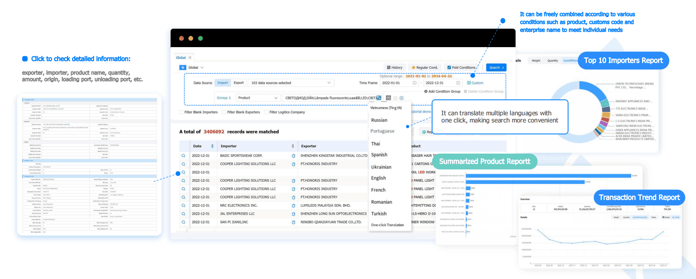Click the remove condition minus icon in Group 1
The height and width of the screenshot is (279, 696).
[395, 98]
